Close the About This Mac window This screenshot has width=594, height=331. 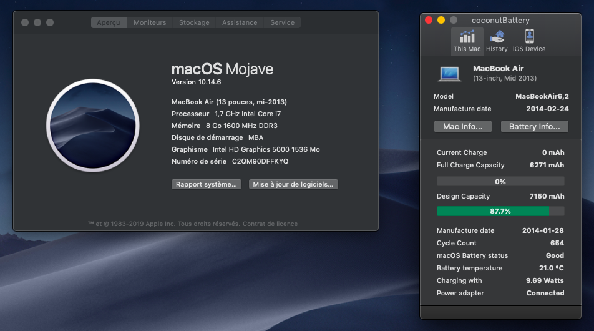(x=25, y=22)
